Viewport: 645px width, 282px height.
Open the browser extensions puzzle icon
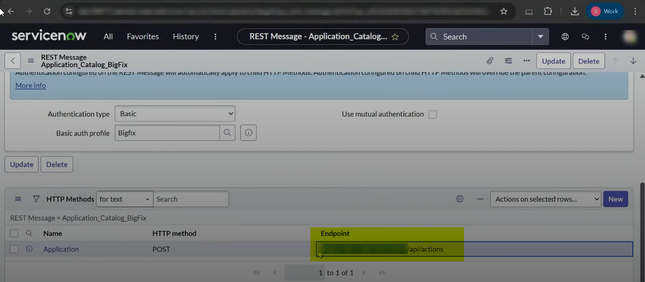click(548, 12)
